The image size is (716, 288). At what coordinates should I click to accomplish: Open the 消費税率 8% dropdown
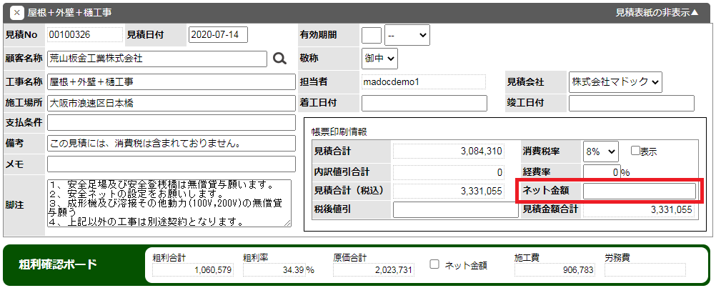600,151
